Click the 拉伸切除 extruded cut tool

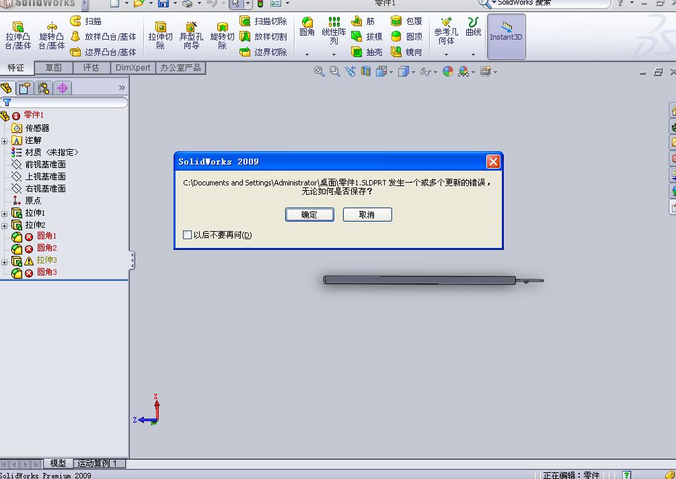(160, 36)
